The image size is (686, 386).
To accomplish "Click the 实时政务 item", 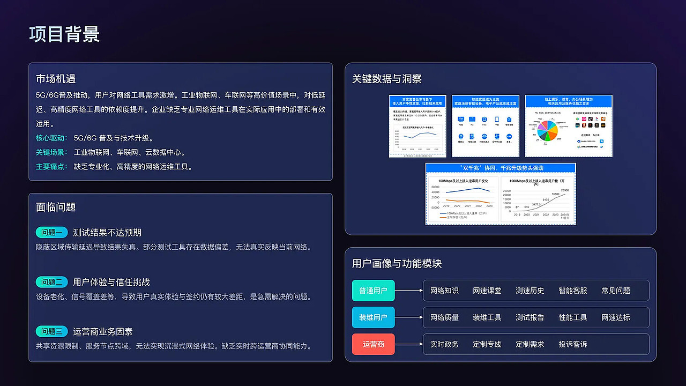I will (x=444, y=344).
